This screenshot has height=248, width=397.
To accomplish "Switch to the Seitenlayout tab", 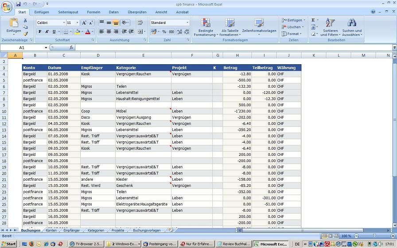I will (x=68, y=12).
